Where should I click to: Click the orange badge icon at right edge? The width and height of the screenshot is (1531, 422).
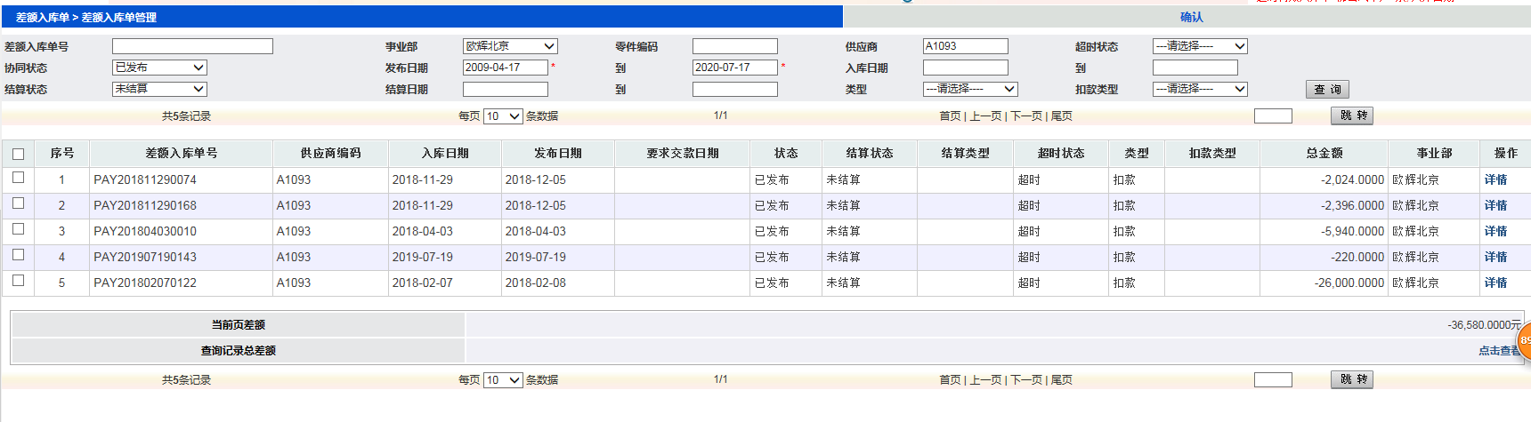click(x=1524, y=342)
